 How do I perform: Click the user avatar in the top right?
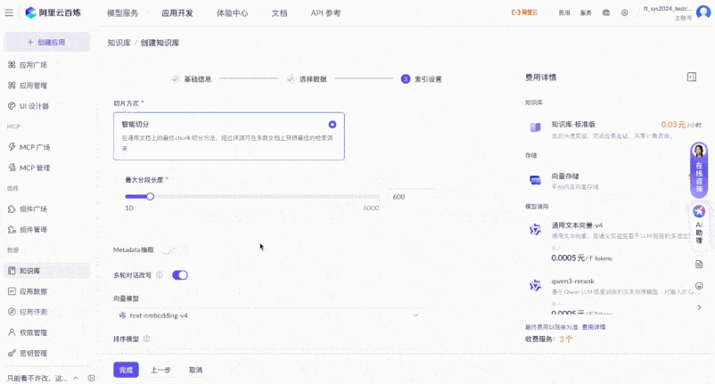(703, 12)
